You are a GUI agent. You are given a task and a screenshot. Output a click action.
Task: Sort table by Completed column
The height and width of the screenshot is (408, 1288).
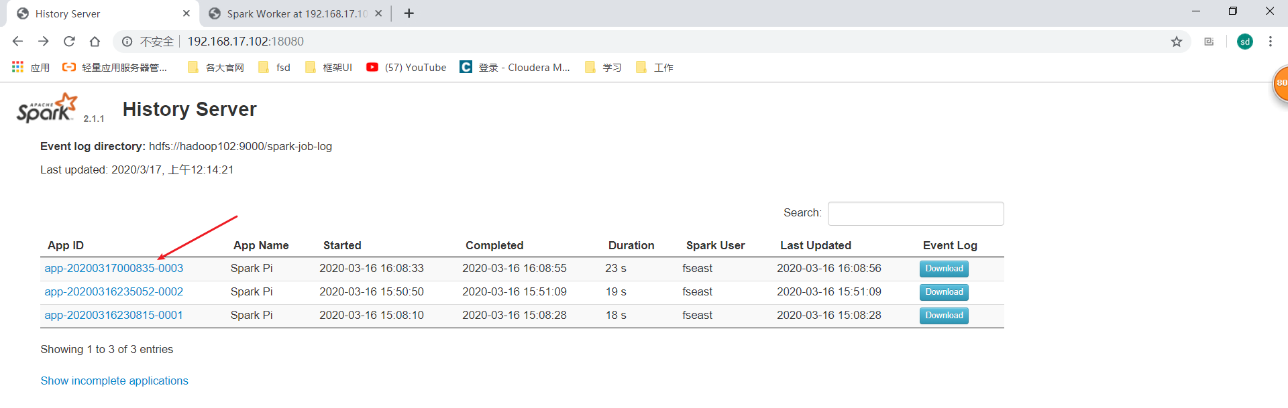tap(494, 246)
